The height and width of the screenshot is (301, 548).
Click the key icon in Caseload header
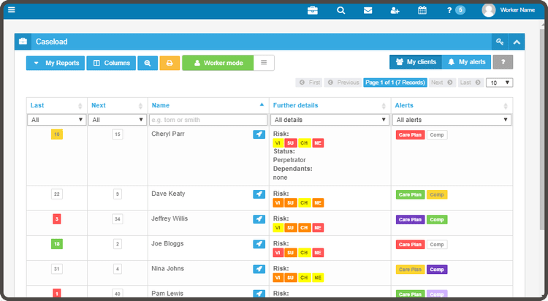[x=500, y=42]
